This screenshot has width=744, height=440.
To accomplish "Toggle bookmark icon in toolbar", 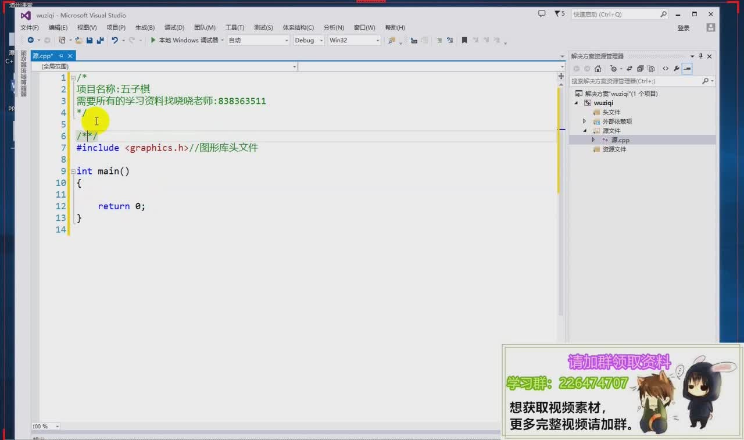I will pos(464,40).
